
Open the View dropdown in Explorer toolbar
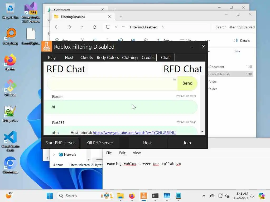tap(188, 40)
